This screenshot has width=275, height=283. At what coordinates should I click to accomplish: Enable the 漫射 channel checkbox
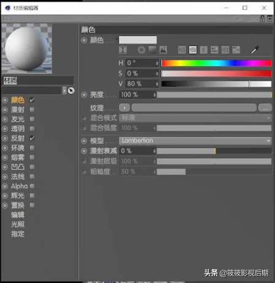(32, 109)
